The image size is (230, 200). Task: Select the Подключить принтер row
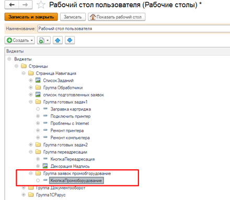(x=71, y=116)
